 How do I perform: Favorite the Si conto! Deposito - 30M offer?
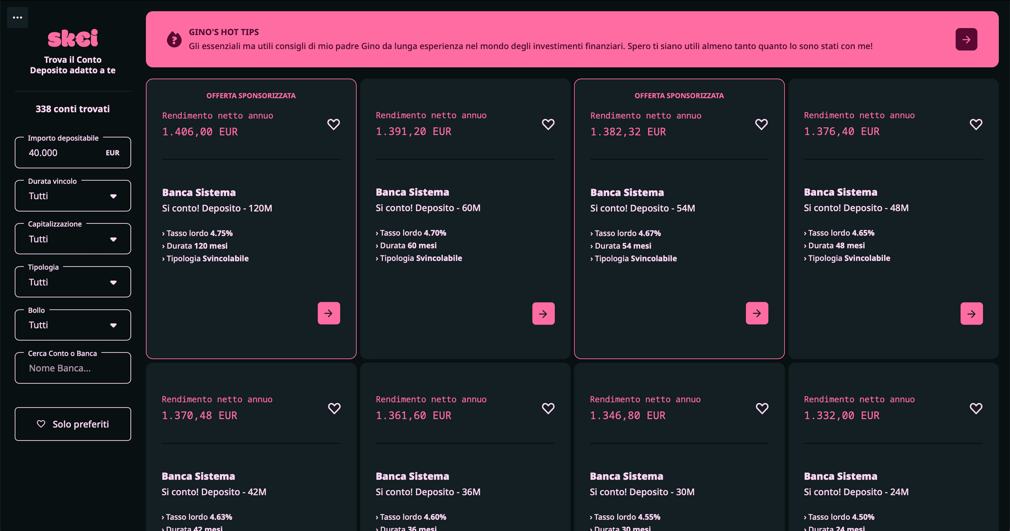pyautogui.click(x=762, y=408)
